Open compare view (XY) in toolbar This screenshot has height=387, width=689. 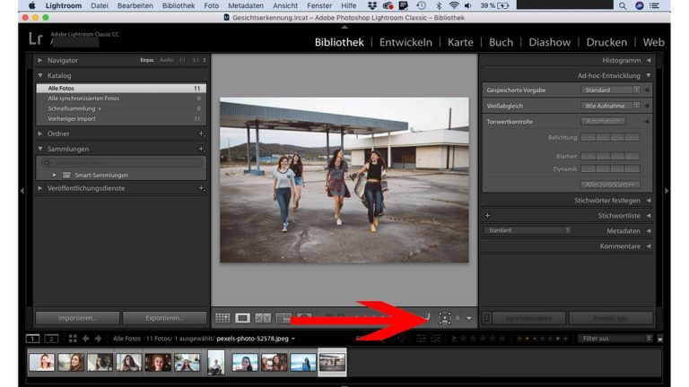point(263,317)
